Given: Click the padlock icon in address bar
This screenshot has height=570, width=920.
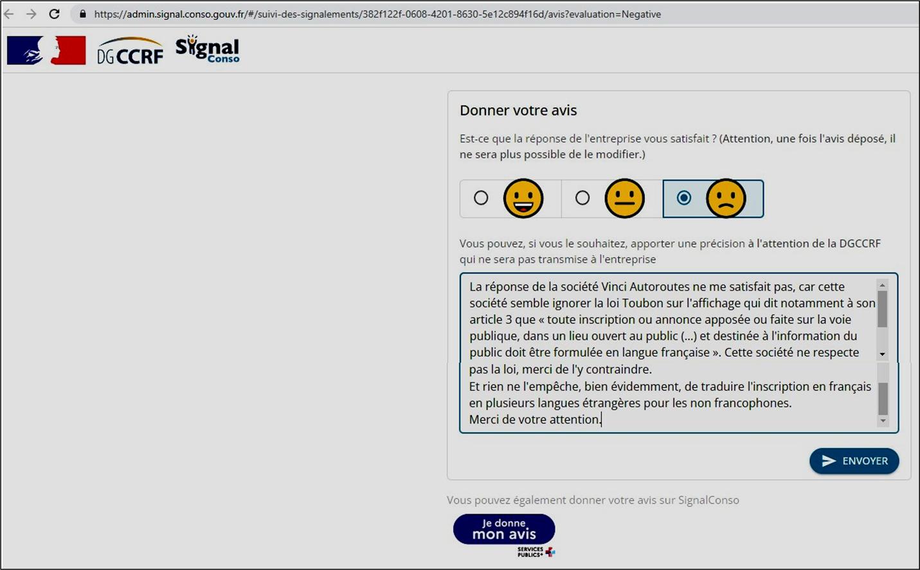Looking at the screenshot, I should coord(82,13).
